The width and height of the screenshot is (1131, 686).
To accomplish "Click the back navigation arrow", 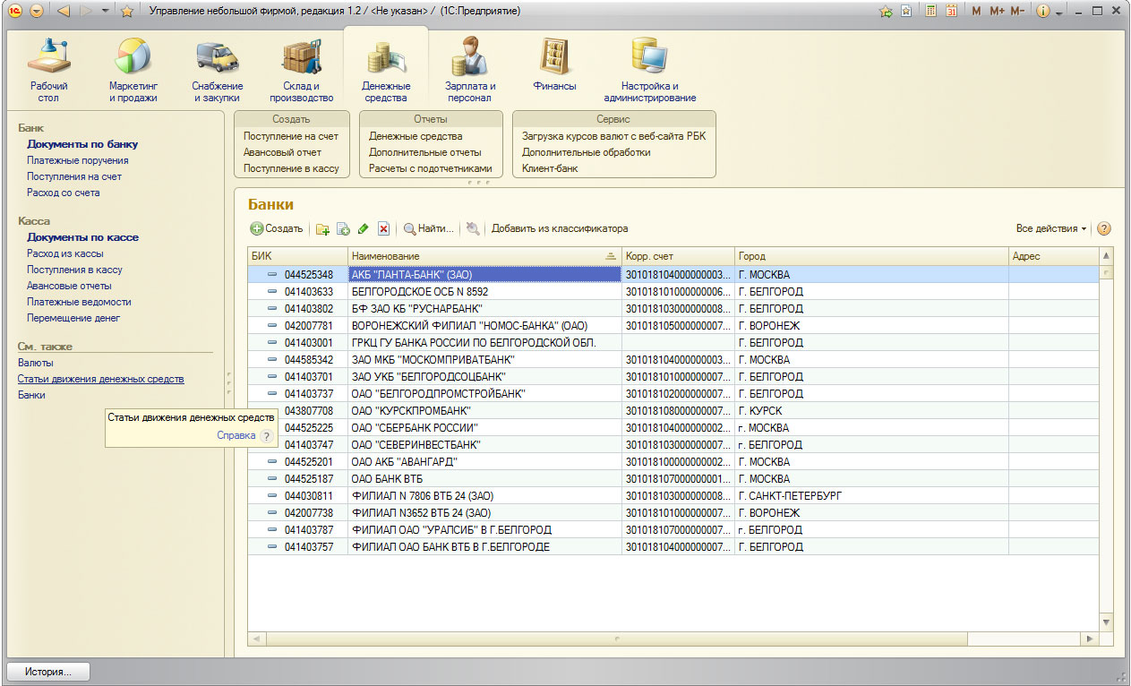I will pyautogui.click(x=63, y=12).
